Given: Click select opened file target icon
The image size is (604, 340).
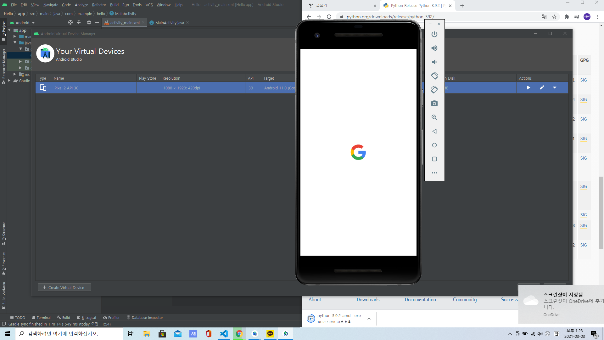Looking at the screenshot, I should coord(70,22).
